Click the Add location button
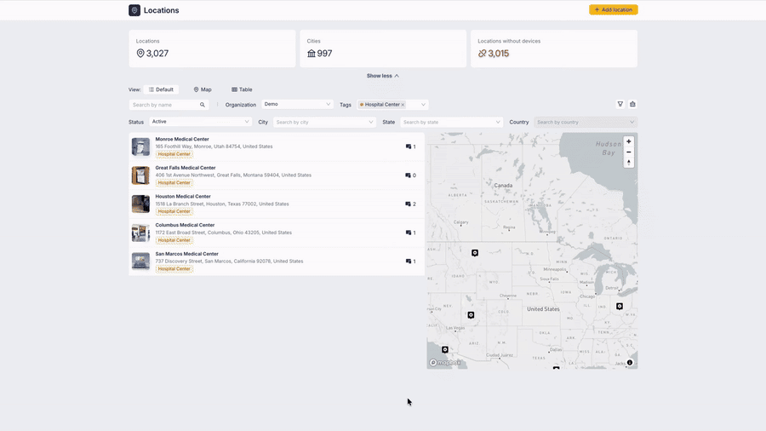The image size is (766, 431). pos(613,9)
